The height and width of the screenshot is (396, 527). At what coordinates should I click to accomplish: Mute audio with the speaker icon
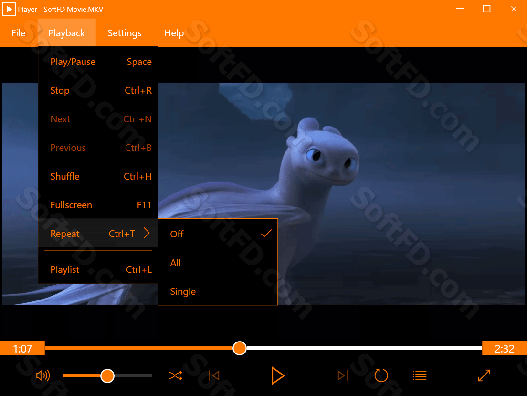coord(42,375)
